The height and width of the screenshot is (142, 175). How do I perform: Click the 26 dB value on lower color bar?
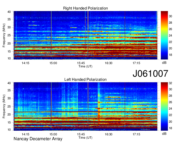[x=170, y=102]
